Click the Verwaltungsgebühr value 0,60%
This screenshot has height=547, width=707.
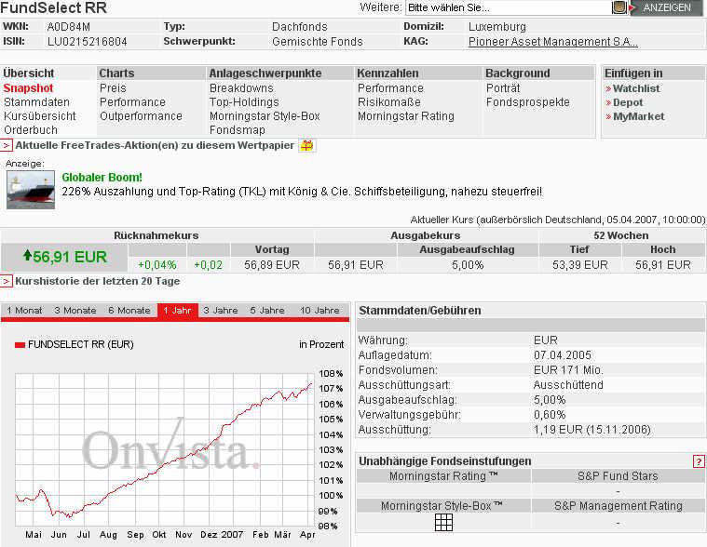550,415
